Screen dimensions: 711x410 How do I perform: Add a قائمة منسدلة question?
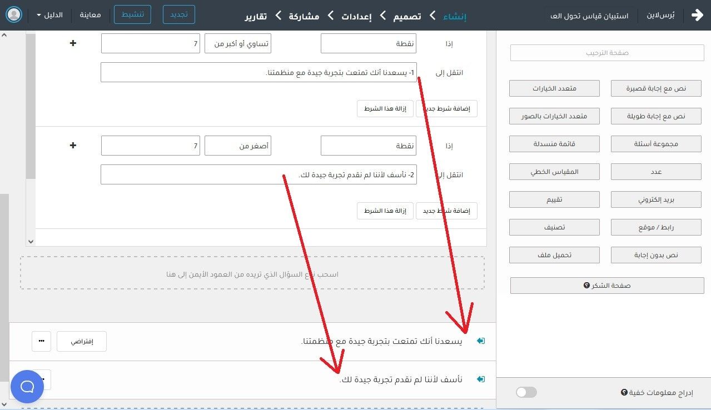click(x=554, y=144)
